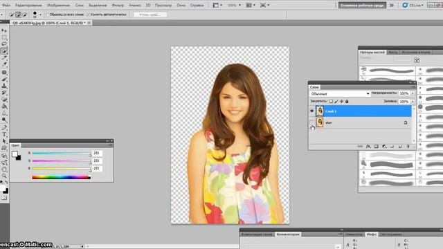Select the Move tool
This screenshot has height=249, width=443.
click(4, 30)
